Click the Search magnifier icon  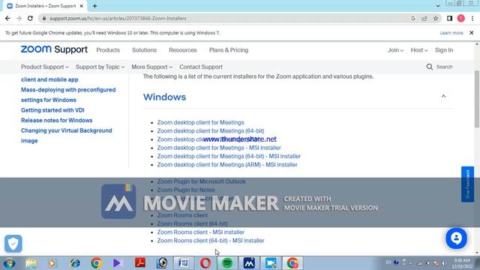430,67
